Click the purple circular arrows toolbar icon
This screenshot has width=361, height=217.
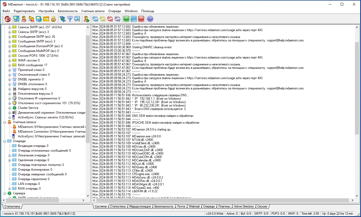[117, 19]
